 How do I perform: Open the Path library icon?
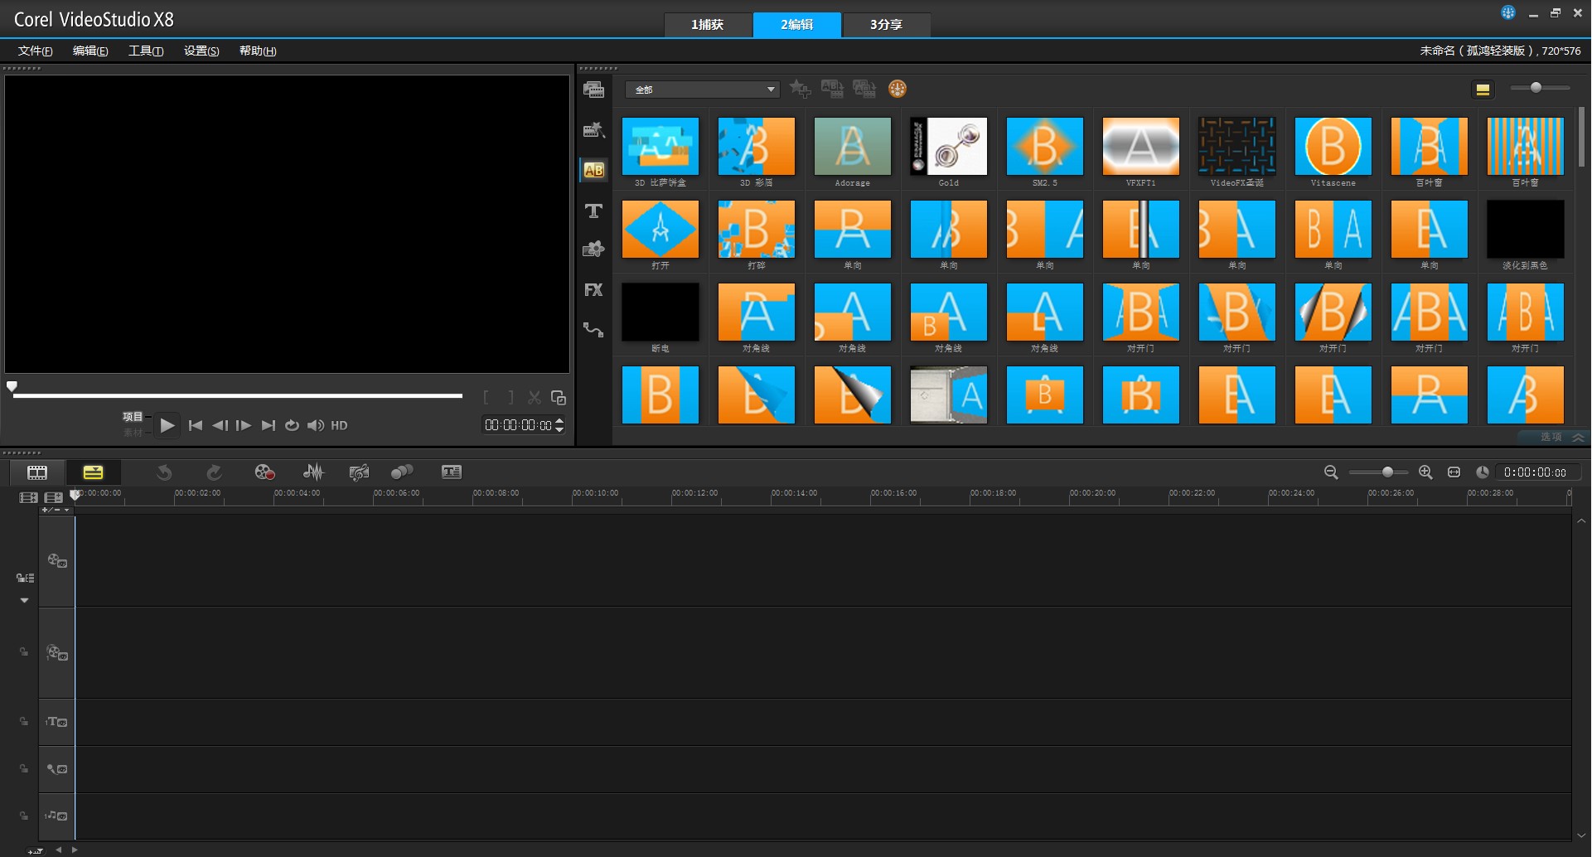click(x=593, y=330)
